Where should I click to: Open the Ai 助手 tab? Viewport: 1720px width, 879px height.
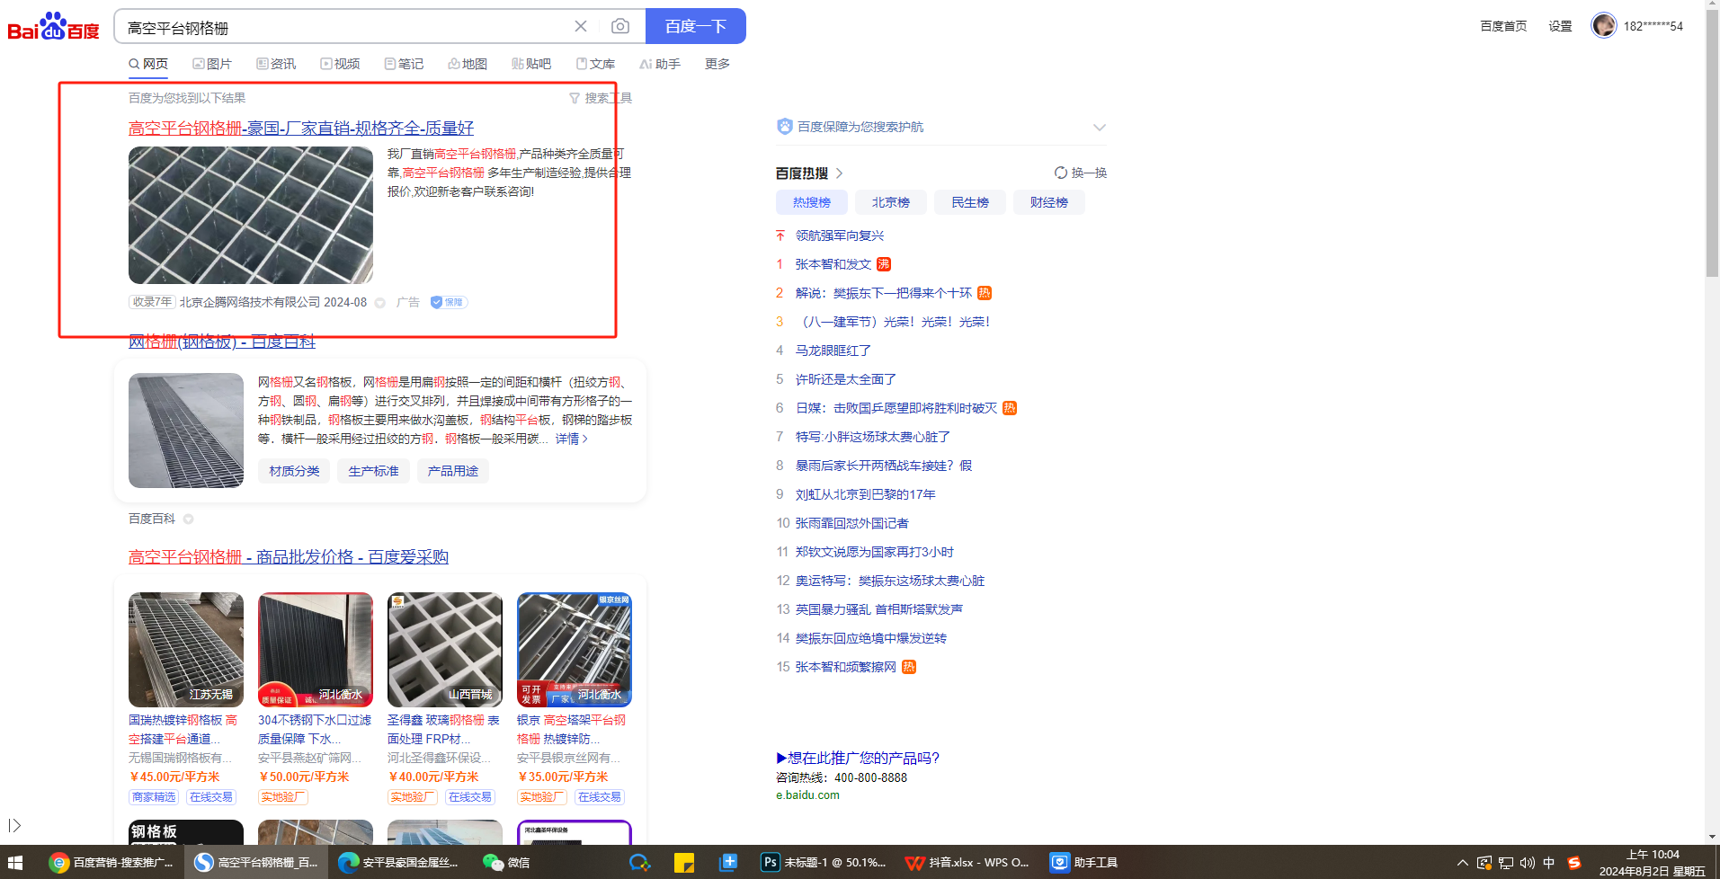click(660, 64)
